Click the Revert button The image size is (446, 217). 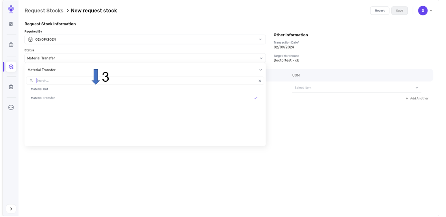379,11
